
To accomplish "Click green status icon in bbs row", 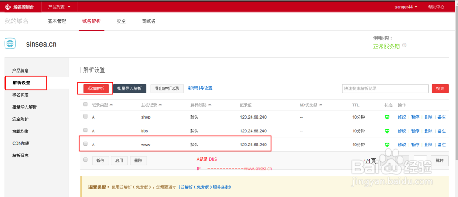I will coord(387,131).
